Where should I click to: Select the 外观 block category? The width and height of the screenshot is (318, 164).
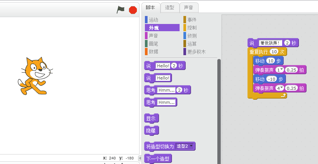tap(162, 28)
